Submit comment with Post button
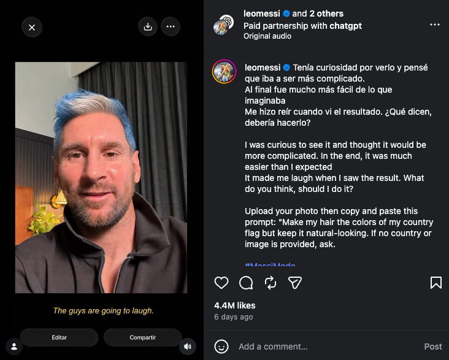 [x=433, y=347]
